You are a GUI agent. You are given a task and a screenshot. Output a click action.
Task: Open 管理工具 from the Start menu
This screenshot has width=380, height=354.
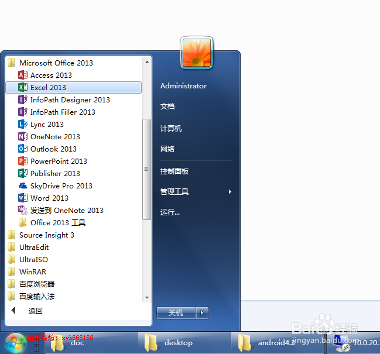tap(174, 192)
